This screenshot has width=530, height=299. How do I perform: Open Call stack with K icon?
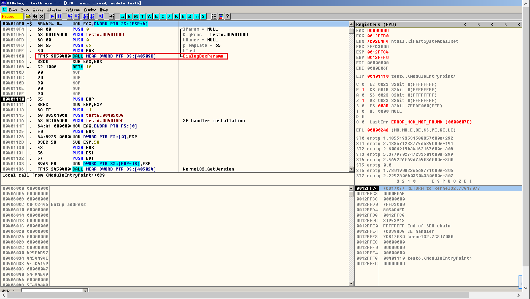[176, 16]
